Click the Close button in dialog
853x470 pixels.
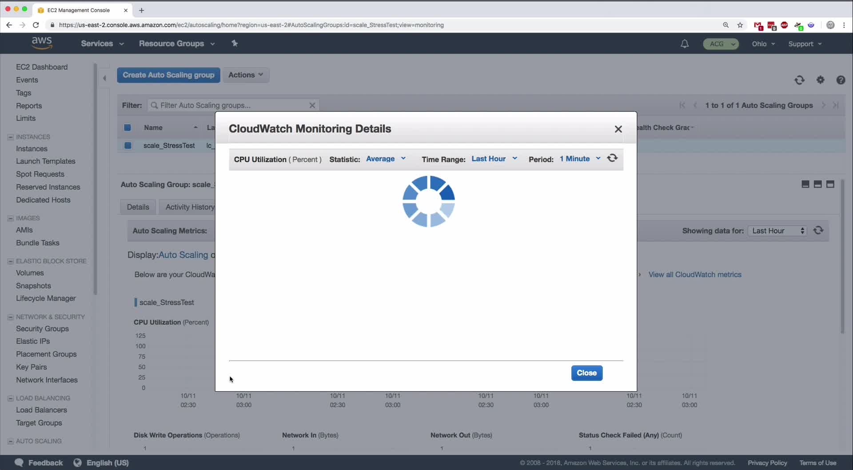(586, 373)
